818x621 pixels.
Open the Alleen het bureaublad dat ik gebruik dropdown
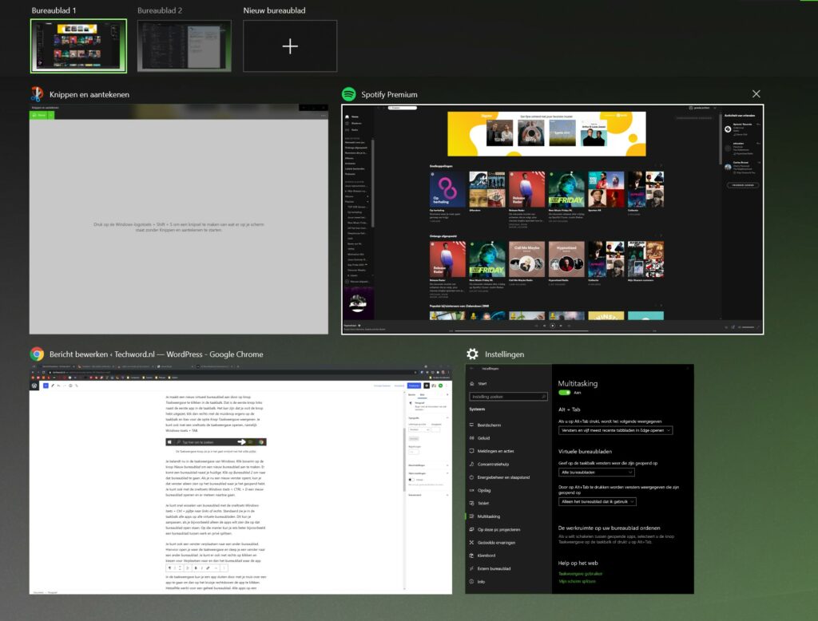point(598,501)
